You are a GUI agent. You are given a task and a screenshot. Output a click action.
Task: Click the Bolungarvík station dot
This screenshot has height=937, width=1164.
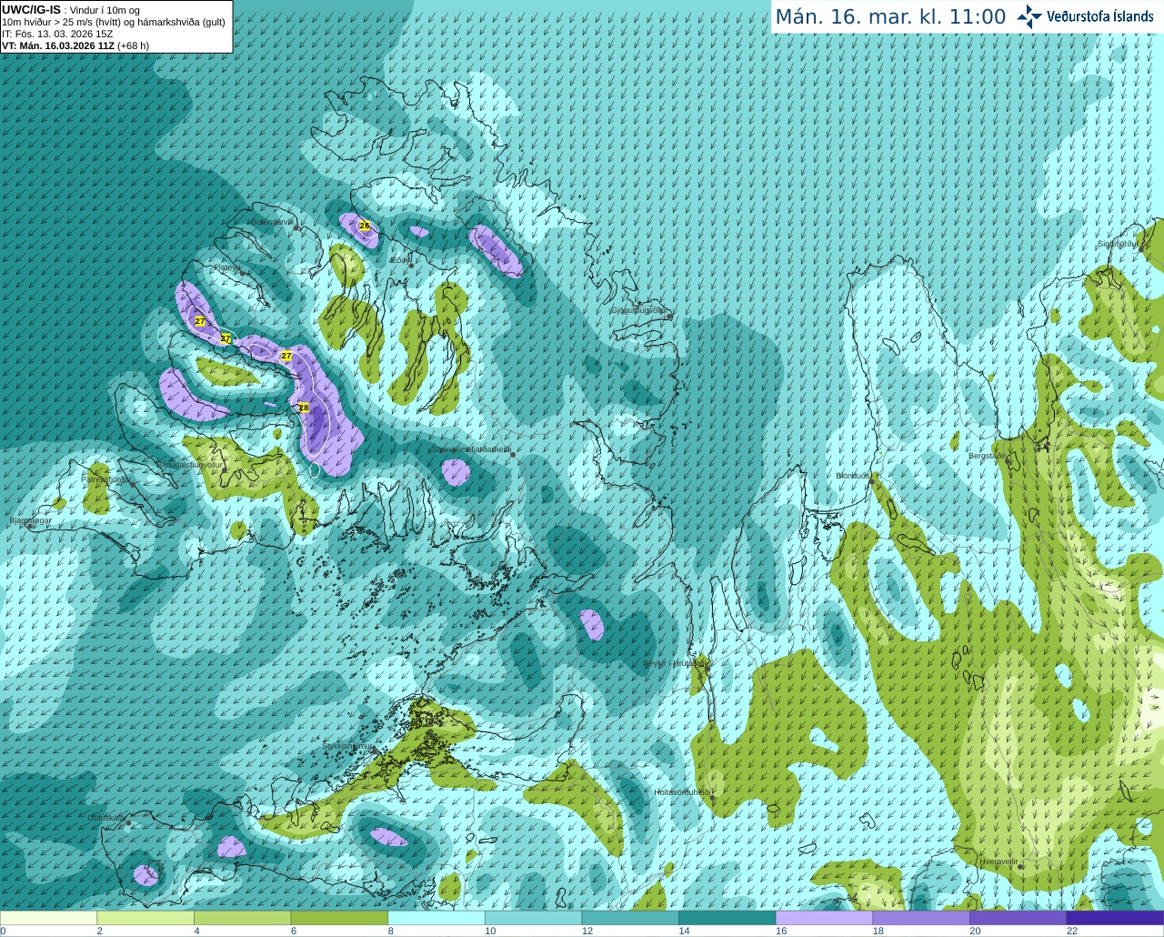tap(296, 227)
